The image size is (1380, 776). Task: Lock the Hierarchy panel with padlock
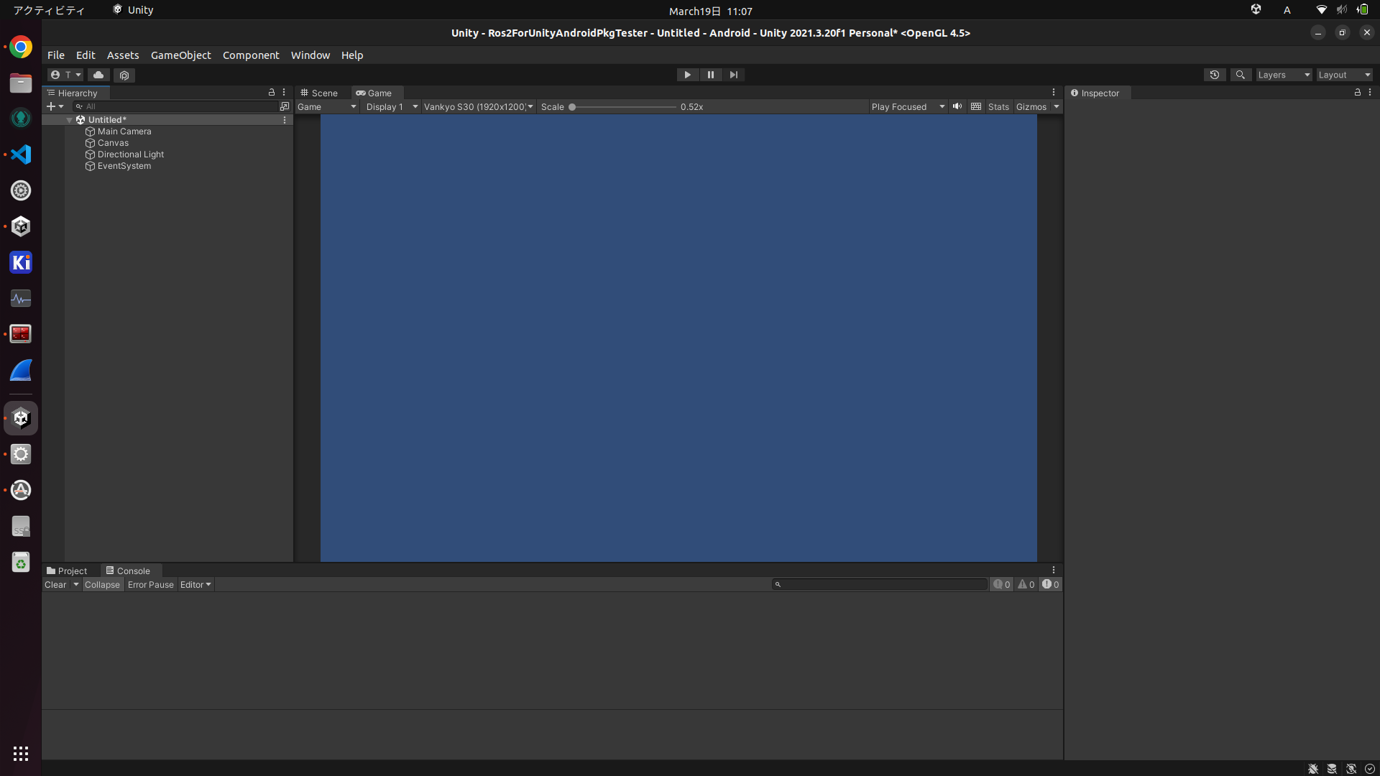(272, 93)
